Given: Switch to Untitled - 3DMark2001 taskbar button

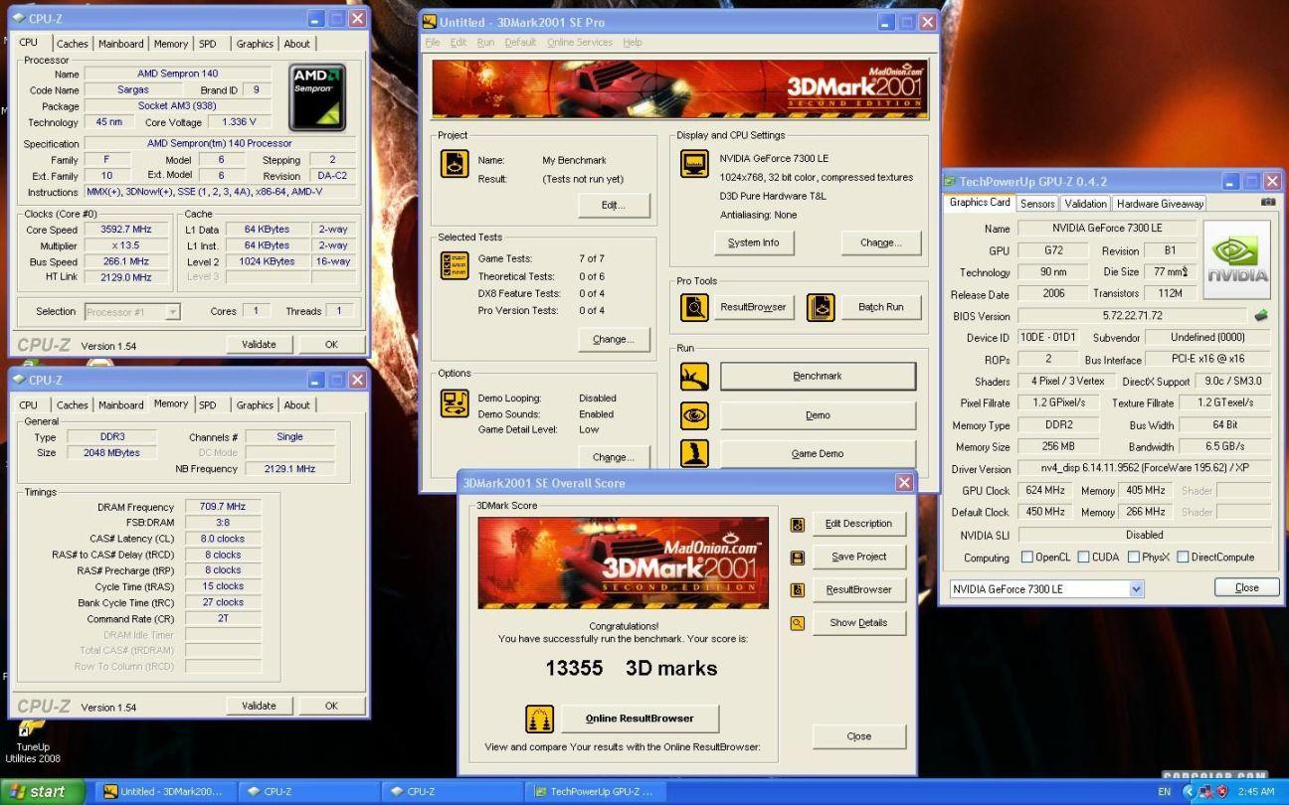Looking at the screenshot, I should coord(165,792).
